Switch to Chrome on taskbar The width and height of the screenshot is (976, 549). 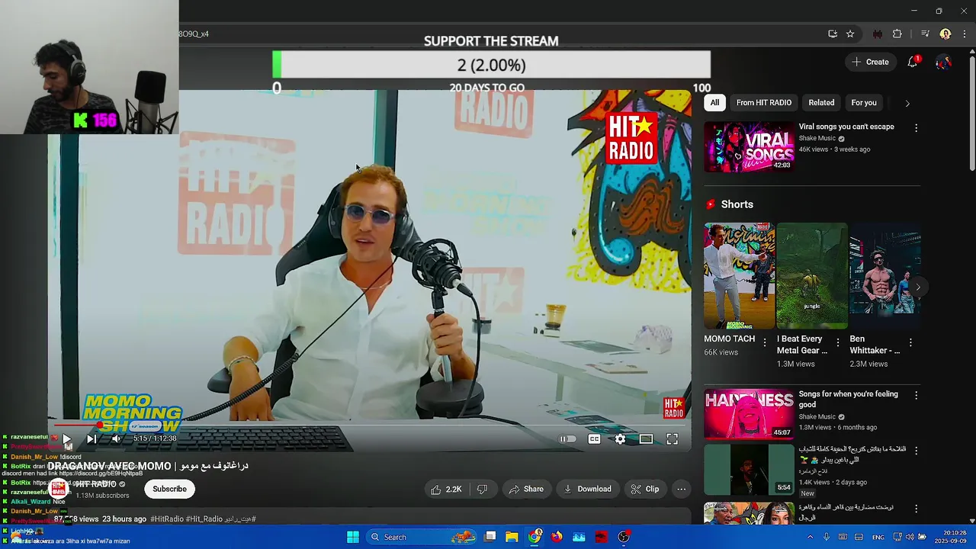[x=535, y=537]
